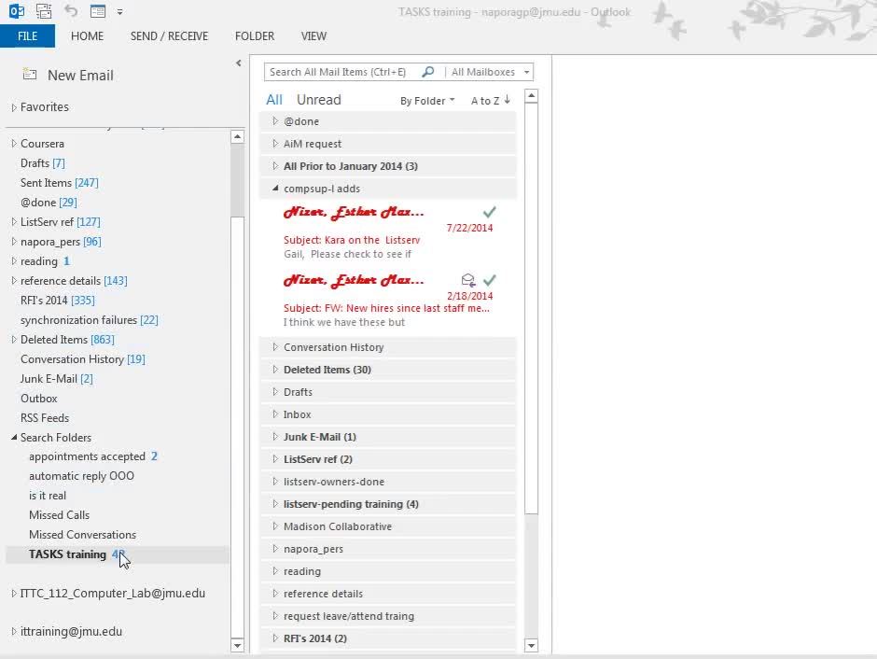Click the New Email envelope icon
Image resolution: width=877 pixels, height=659 pixels.
click(29, 74)
